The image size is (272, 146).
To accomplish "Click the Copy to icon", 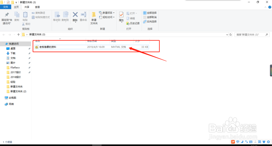I will (x=65, y=15).
